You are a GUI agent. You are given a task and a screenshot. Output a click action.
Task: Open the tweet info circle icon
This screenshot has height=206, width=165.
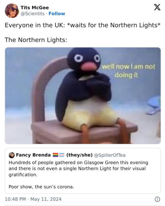click(x=157, y=199)
